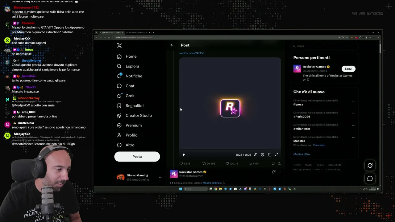Enter fullscreen video mode
The image size is (395, 222).
[x=276, y=155]
